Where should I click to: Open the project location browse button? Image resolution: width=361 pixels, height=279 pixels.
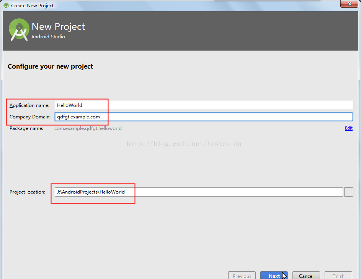(x=349, y=192)
